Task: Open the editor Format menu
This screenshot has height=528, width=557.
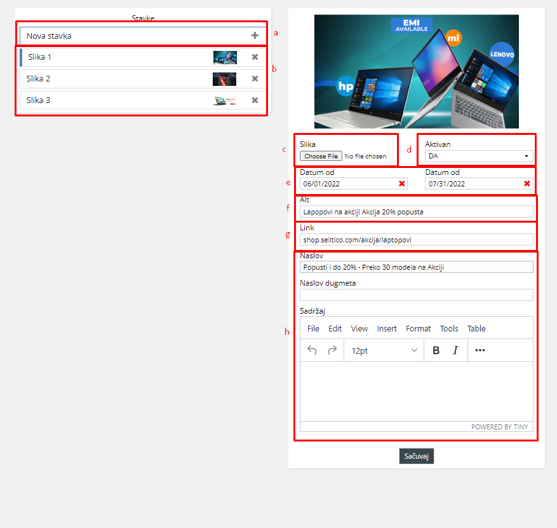Action: point(418,329)
